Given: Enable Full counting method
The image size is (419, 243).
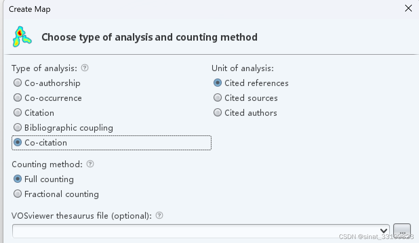Looking at the screenshot, I should pyautogui.click(x=18, y=179).
